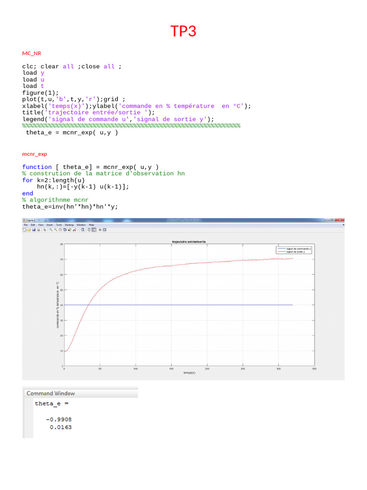Click the Save Figure floppy disk icon
The height and width of the screenshot is (490, 367).
pos(34,230)
